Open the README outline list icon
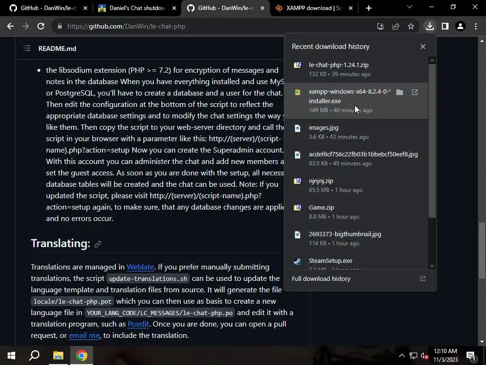Screen dimensions: 486x365 [x=27, y=48]
